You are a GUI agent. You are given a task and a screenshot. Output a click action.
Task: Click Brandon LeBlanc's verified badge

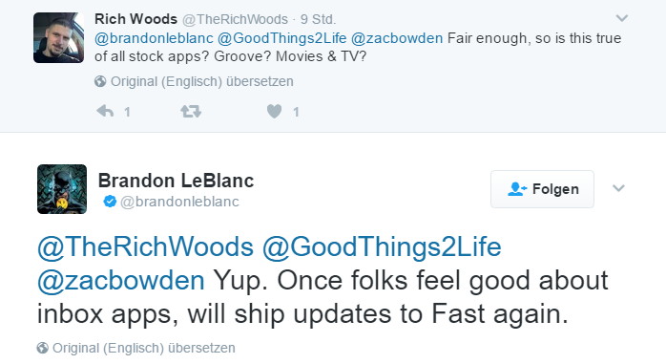click(110, 202)
